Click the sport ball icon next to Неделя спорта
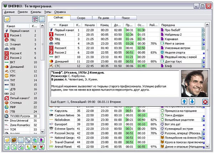The height and width of the screenshot is (153, 214). click(x=162, y=52)
